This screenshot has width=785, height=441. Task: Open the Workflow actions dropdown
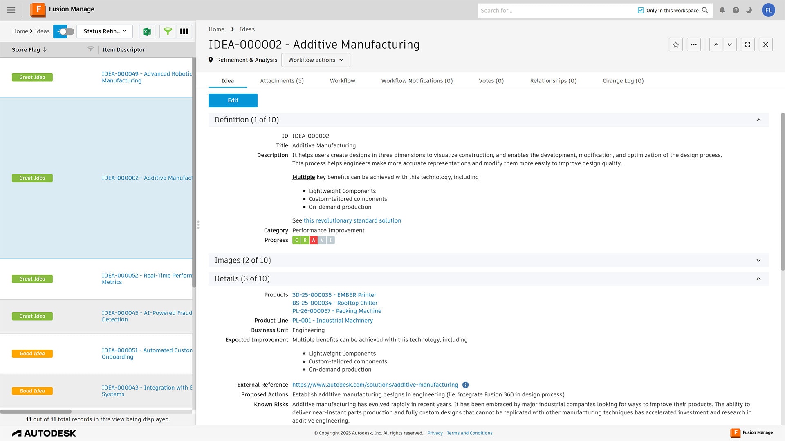[316, 60]
